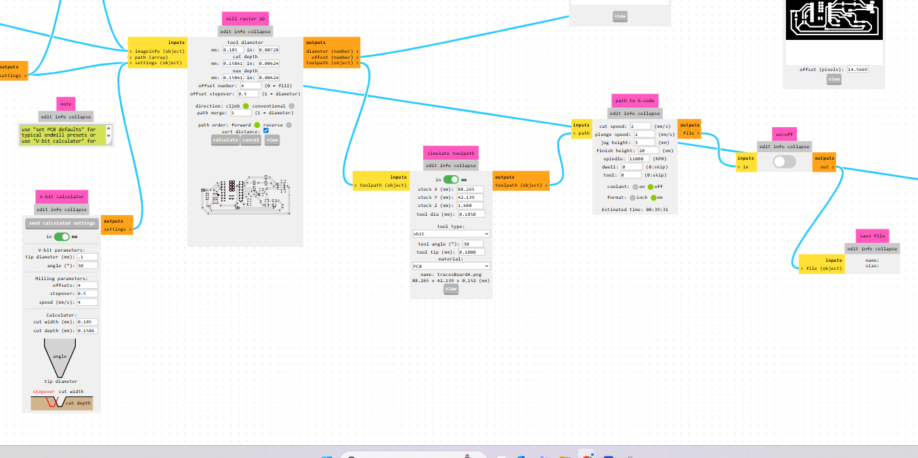Click V-bit tip diameter (mm) field
The height and width of the screenshot is (458, 918).
[x=87, y=257]
